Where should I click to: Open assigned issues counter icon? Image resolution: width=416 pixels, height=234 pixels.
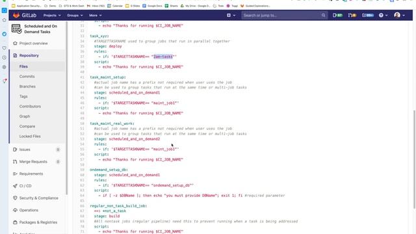click(337, 16)
